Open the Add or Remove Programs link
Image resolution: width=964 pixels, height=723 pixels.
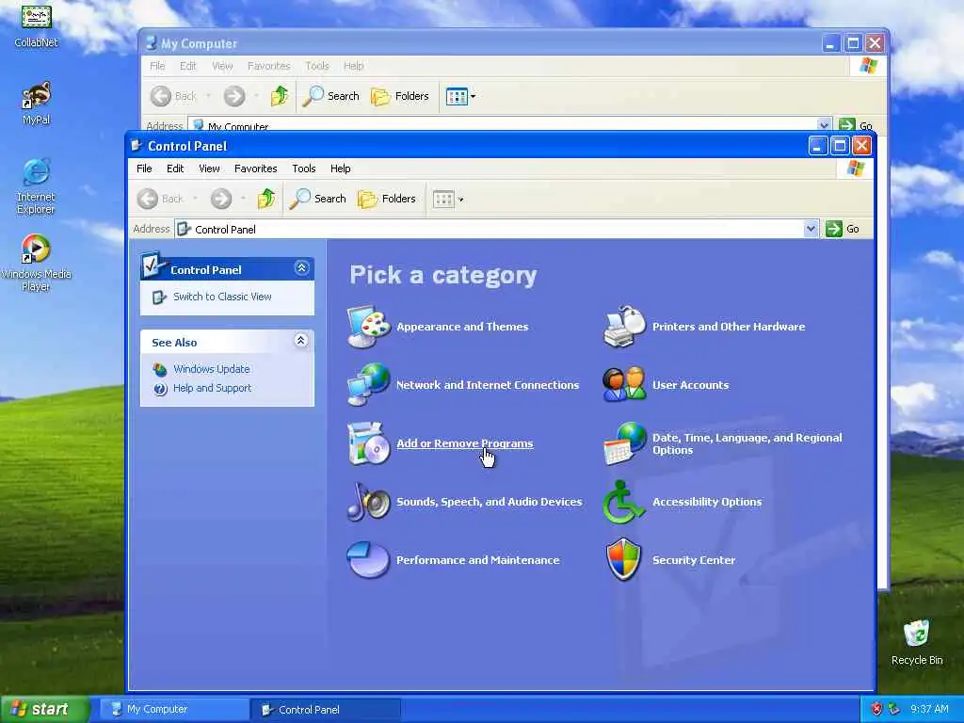(x=465, y=443)
